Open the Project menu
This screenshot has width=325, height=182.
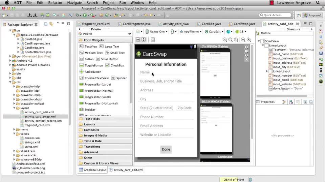[108, 3]
